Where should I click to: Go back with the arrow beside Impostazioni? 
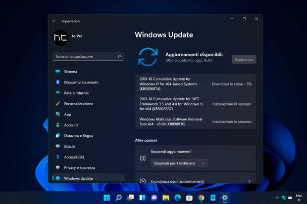54,21
